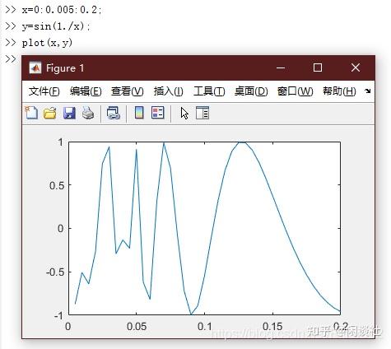
Task: Click the y-axis tick label -1
Action: coord(58,315)
